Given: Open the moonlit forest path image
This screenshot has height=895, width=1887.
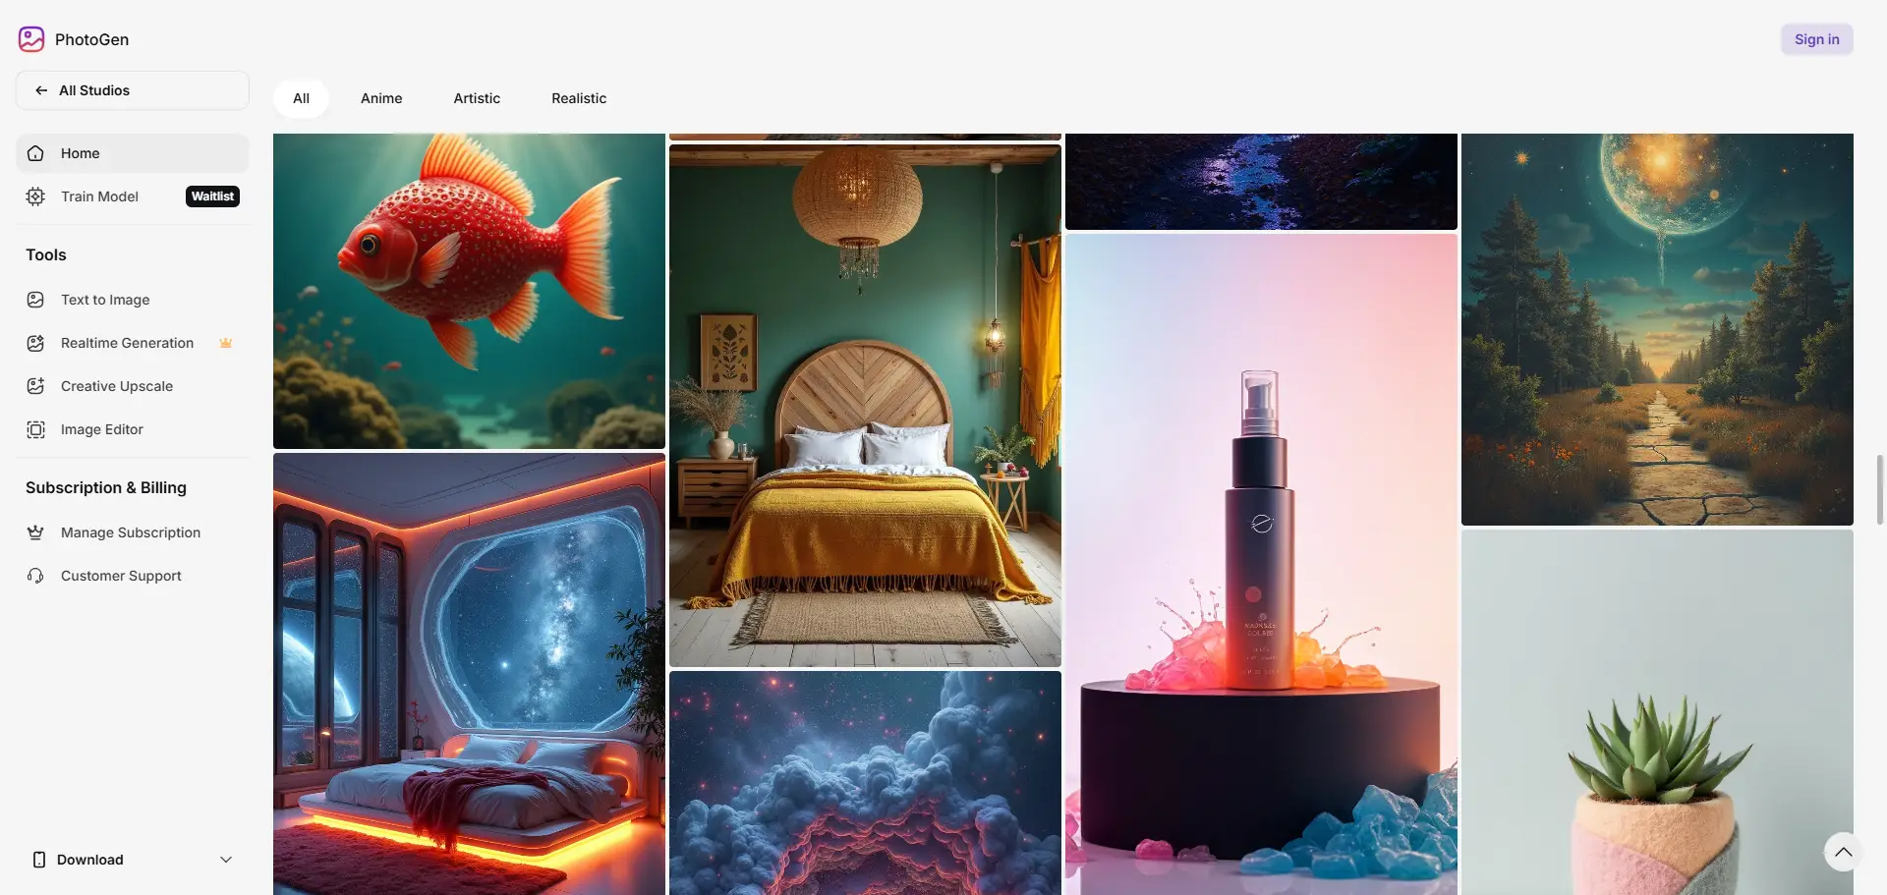Looking at the screenshot, I should pyautogui.click(x=1657, y=329).
